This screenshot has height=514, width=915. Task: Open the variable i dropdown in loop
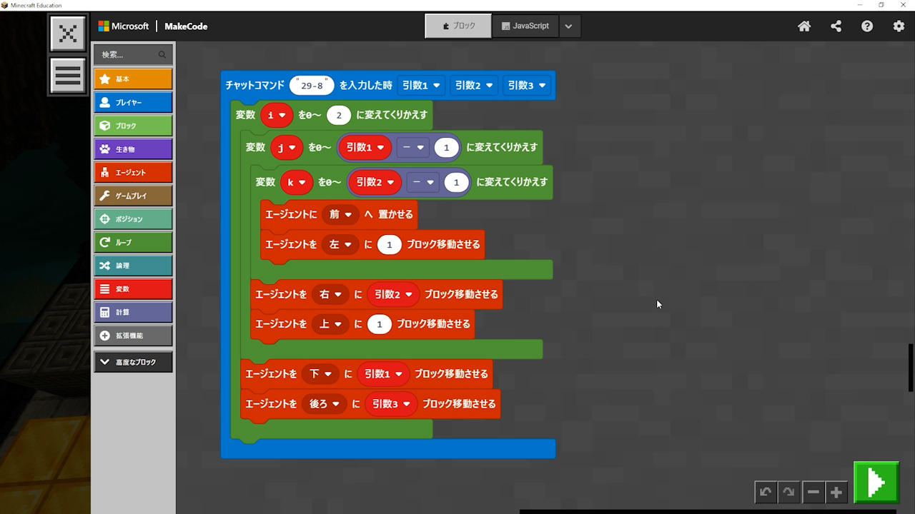click(x=277, y=115)
